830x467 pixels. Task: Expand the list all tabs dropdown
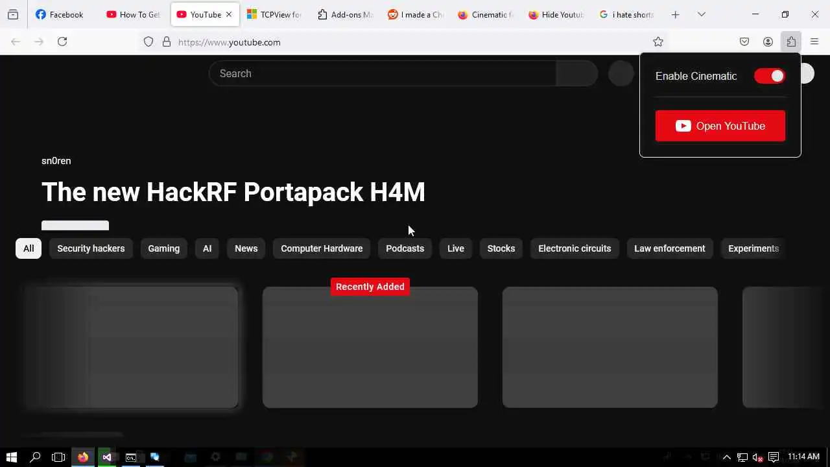coord(702,14)
